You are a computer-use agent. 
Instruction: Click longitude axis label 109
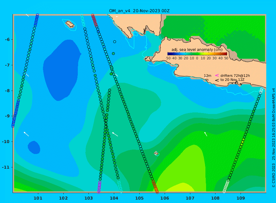pos(241,198)
